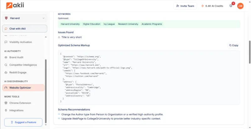Click the Visibility Activation message icon
This screenshot has height=129, width=251.
(6, 42)
